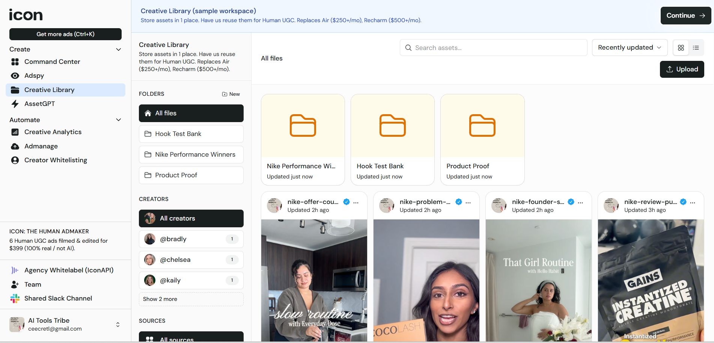The width and height of the screenshot is (714, 343).
Task: Open the Cocolash video thumbnail
Action: pos(426,280)
